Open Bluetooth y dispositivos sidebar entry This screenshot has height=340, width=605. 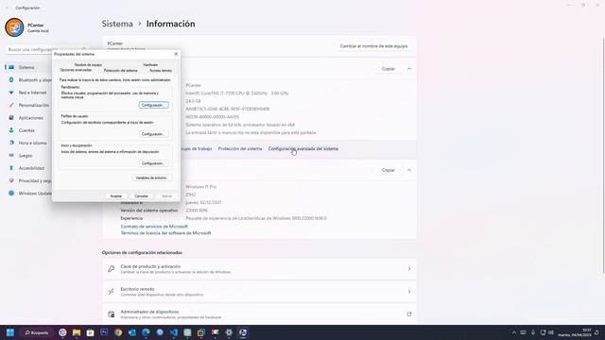click(30, 79)
